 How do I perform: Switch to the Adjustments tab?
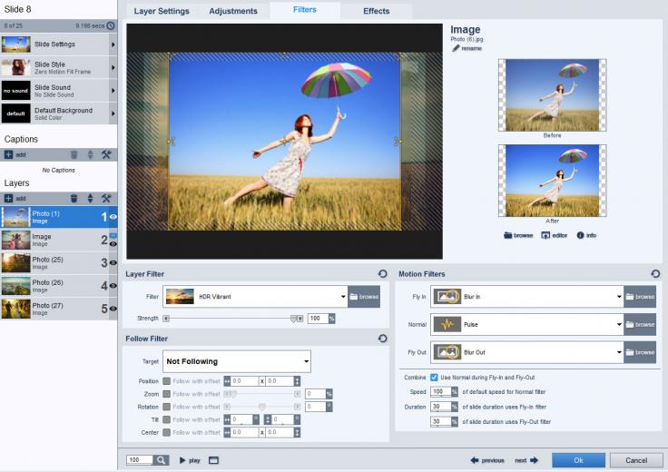click(x=233, y=11)
